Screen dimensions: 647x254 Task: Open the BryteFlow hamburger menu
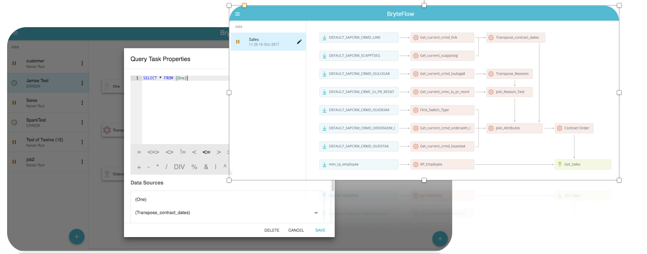point(238,14)
